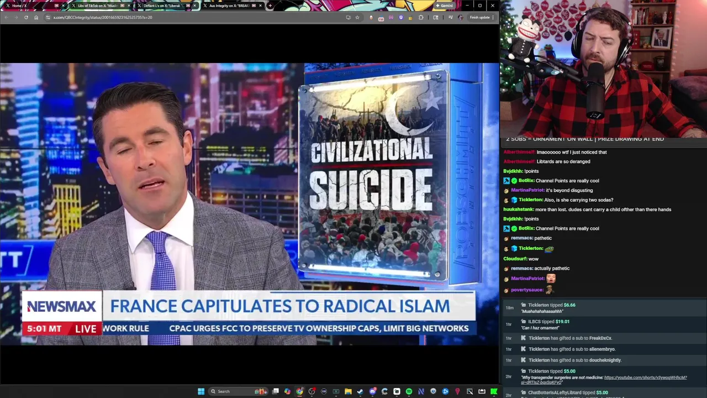Click 'gifted a sub to alienembryo' row

[605, 349]
